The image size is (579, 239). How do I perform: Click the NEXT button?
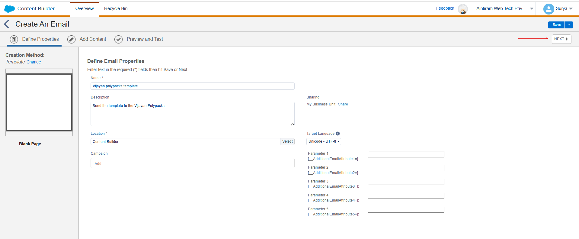[561, 39]
